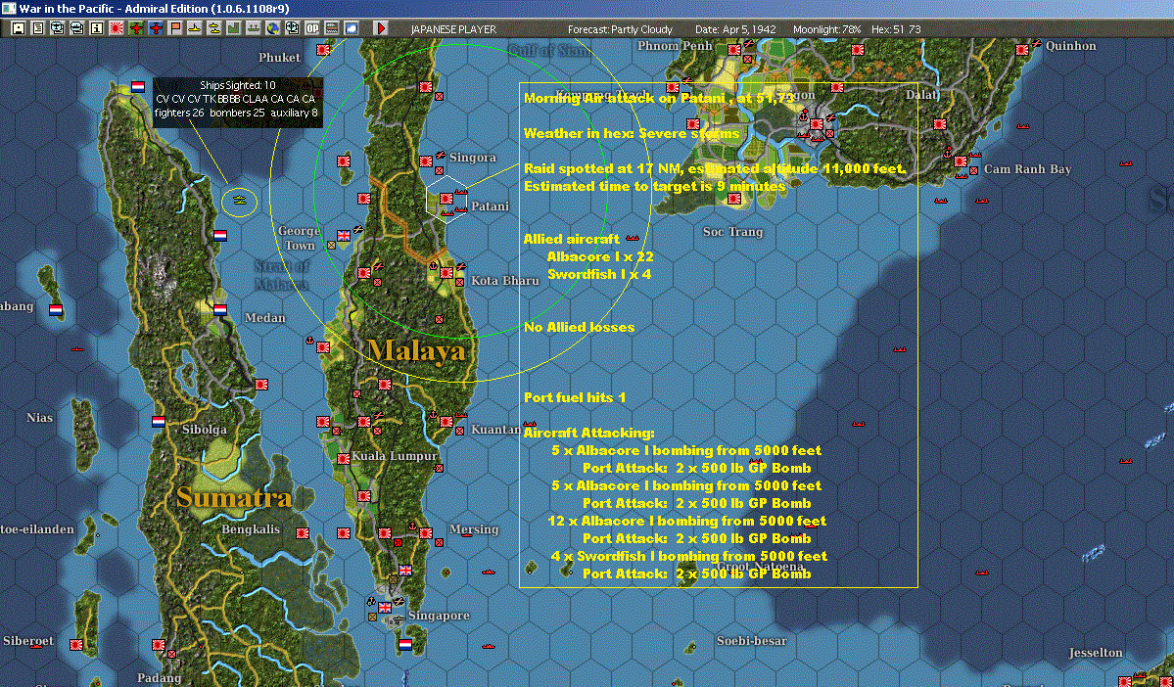This screenshot has height=687, width=1174.
Task: Click the 'JAPANESE PLAYER' status label
Action: (x=453, y=29)
